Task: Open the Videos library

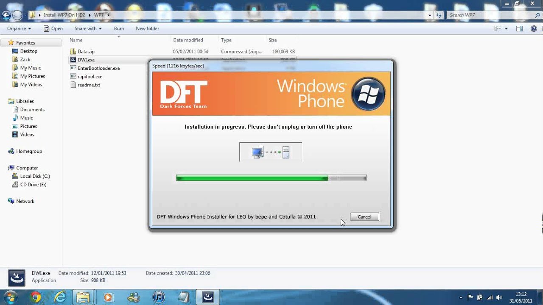Action: click(27, 134)
